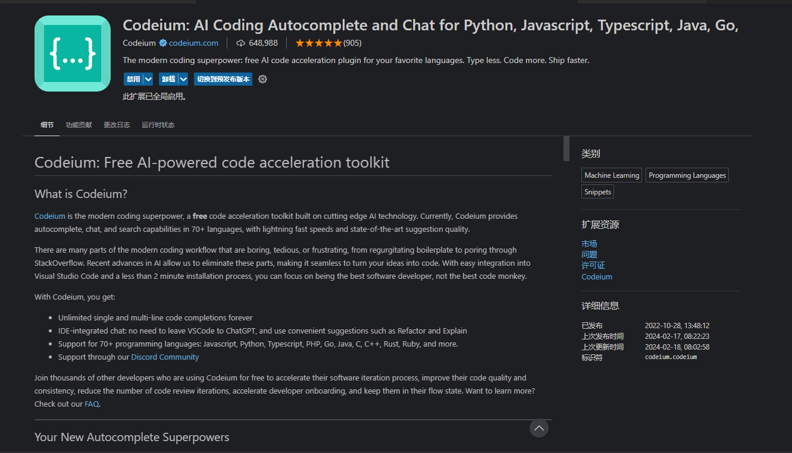This screenshot has width=792, height=453.
Task: Open the 运行时状态 tab
Action: [158, 125]
